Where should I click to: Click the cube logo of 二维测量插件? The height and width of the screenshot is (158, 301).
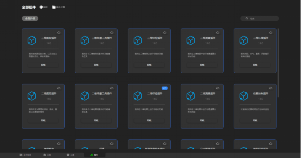pyautogui.click(x=191, y=96)
